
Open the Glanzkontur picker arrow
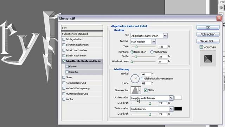pyautogui.click(x=139, y=90)
